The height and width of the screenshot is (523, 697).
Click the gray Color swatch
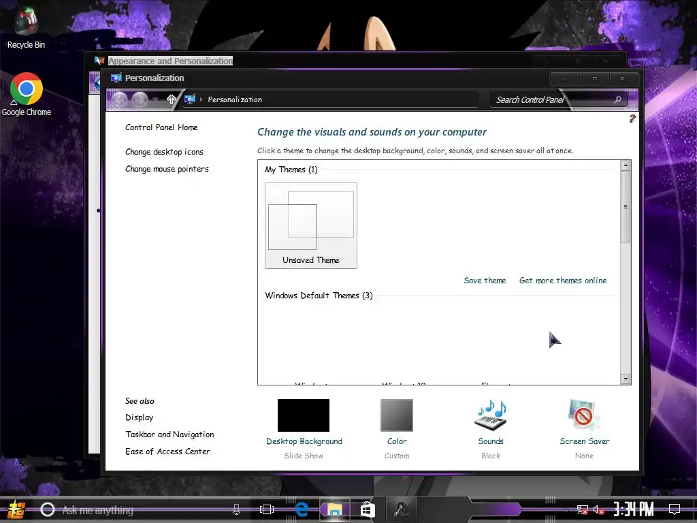click(397, 415)
